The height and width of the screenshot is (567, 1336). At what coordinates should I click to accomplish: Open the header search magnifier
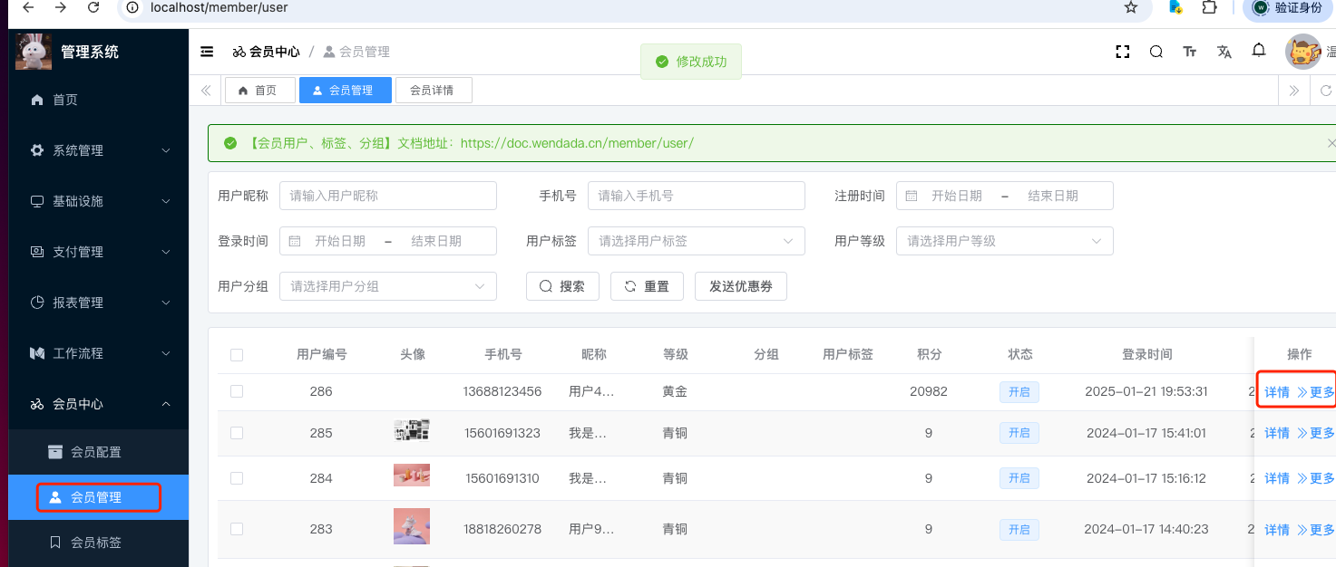1156,52
